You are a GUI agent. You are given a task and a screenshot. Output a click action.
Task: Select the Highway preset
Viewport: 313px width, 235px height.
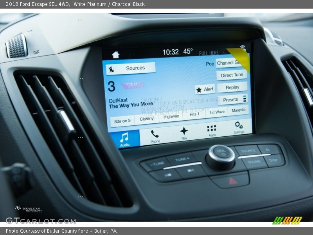click(171, 116)
